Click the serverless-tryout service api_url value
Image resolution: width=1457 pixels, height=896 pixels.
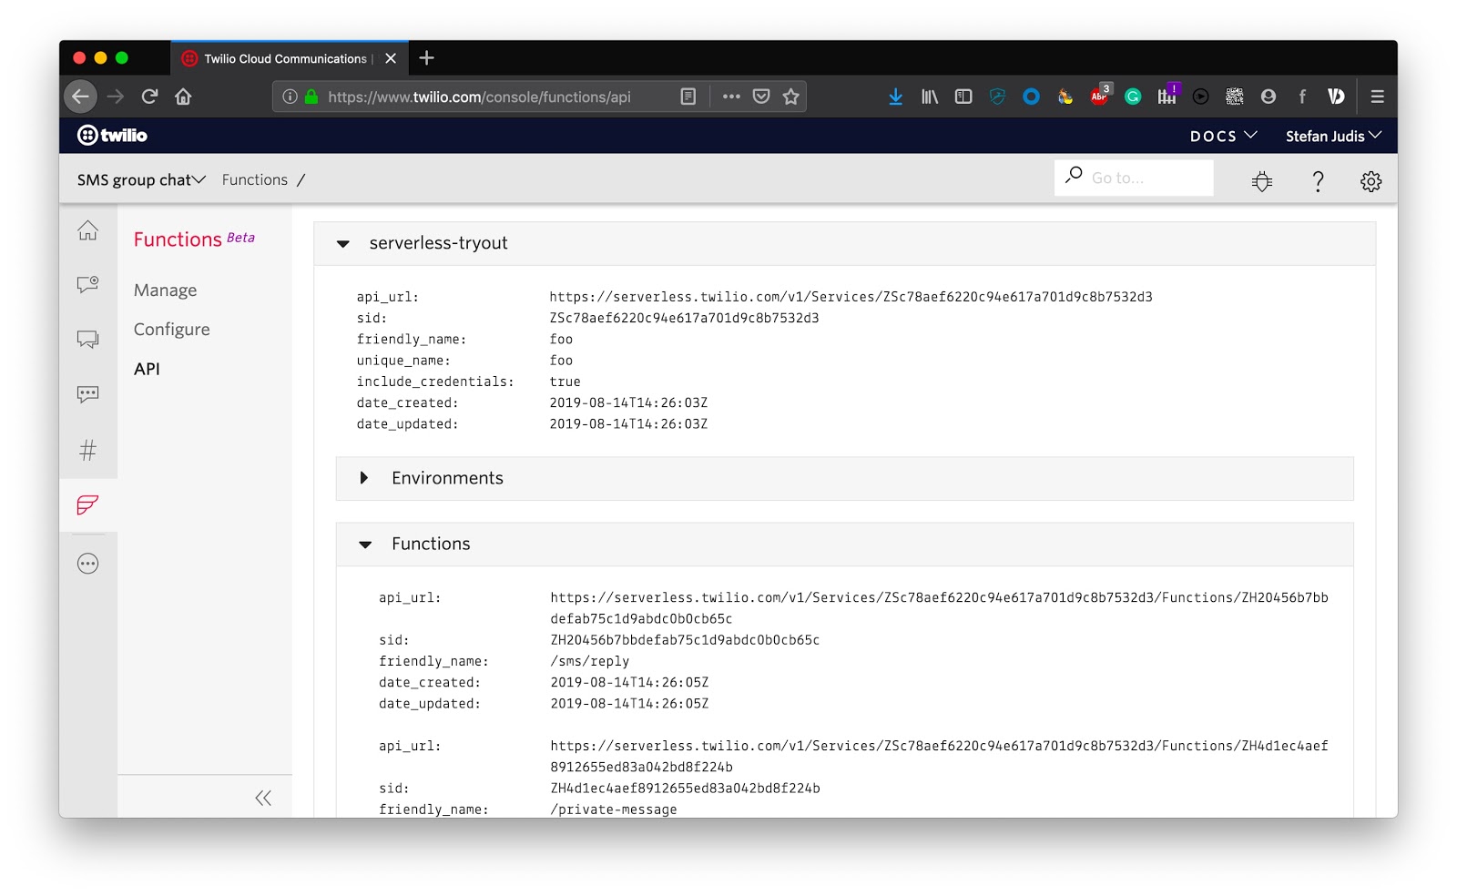(851, 297)
